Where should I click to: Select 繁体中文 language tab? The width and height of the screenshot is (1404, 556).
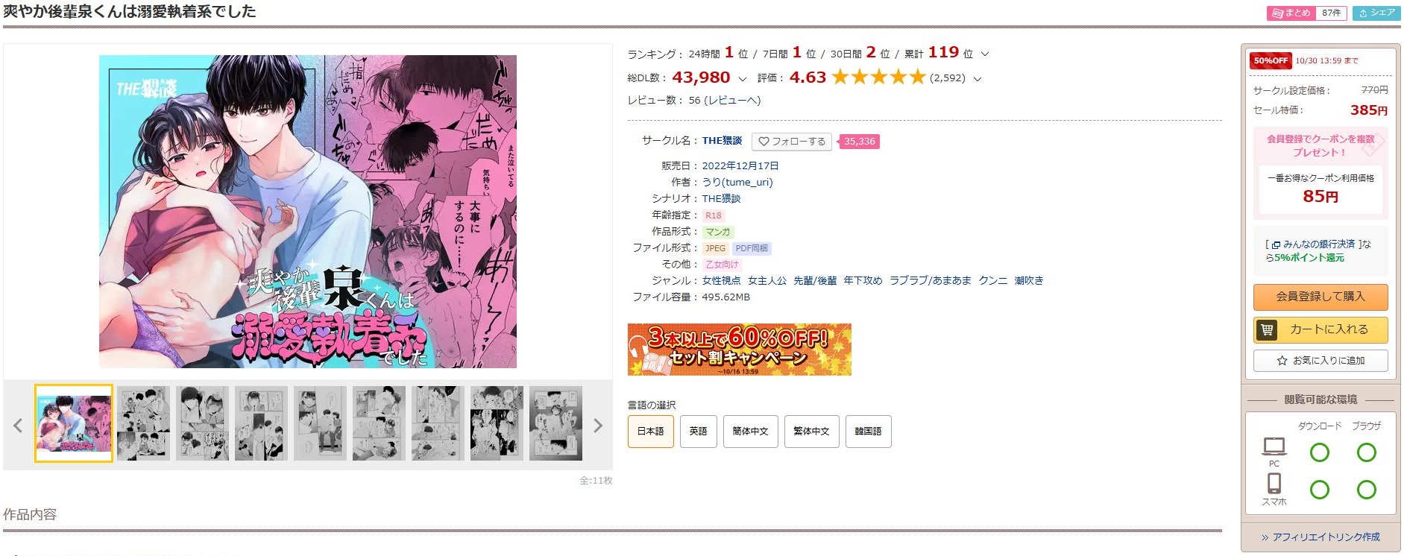(811, 432)
